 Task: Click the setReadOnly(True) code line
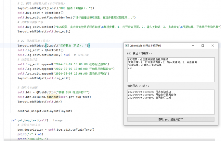[44, 55]
